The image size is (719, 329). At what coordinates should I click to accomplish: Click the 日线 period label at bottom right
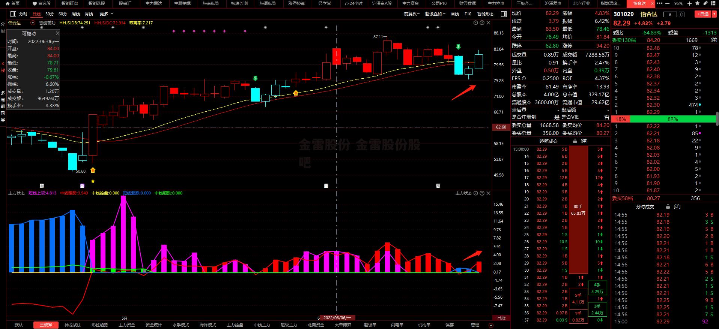pos(501,318)
